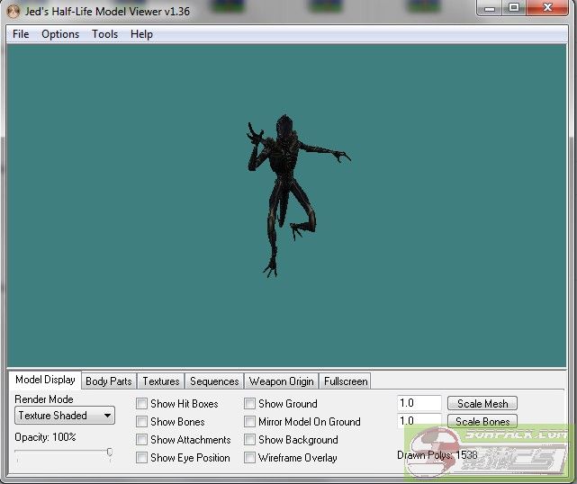Screen dimensions: 577x484
Task: Open the Help menu
Action: pos(141,34)
